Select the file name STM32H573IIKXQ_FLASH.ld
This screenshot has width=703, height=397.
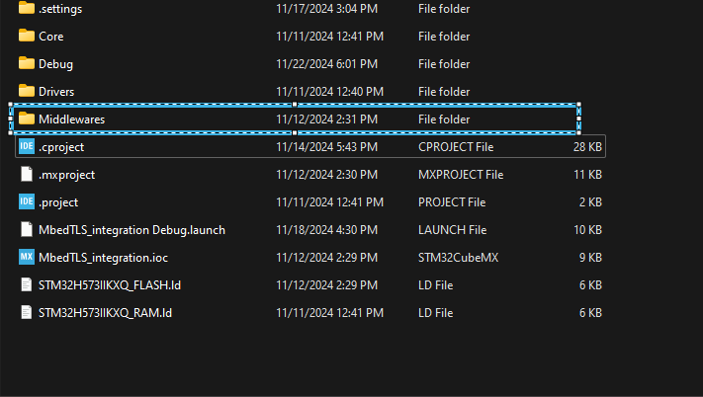pos(110,285)
